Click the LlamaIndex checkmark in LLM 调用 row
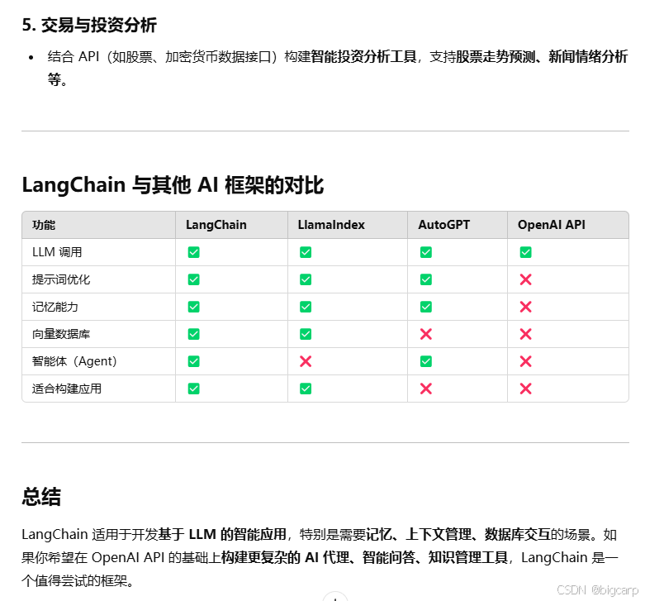 (x=306, y=252)
